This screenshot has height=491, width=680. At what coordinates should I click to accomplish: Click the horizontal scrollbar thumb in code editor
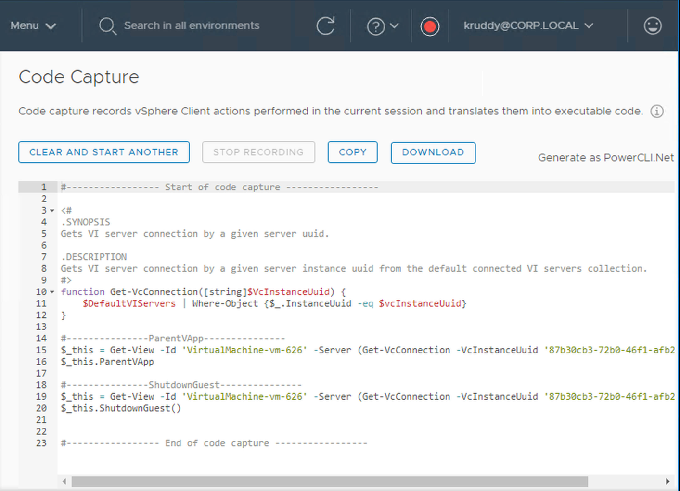click(x=329, y=481)
